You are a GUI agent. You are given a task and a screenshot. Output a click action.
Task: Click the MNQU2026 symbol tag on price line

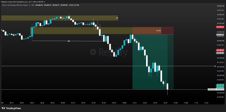pyautogui.click(x=212, y=89)
